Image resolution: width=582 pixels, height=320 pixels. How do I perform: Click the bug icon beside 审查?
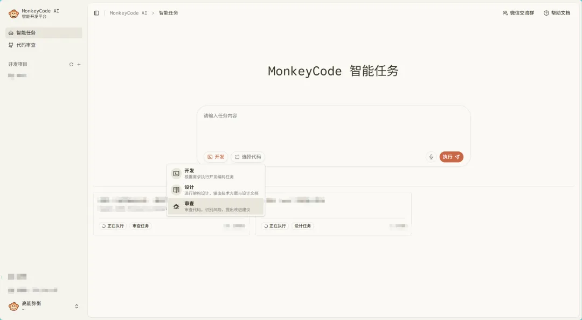[176, 206]
